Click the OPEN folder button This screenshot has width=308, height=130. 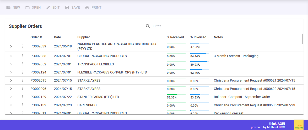(33, 8)
